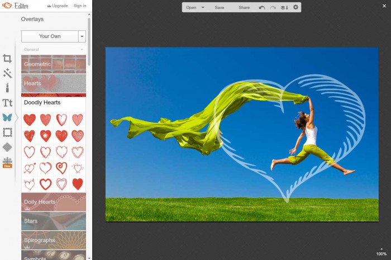Screen dimensions: 391x260
Task: Click the Sign in link
Action: [x=80, y=6]
